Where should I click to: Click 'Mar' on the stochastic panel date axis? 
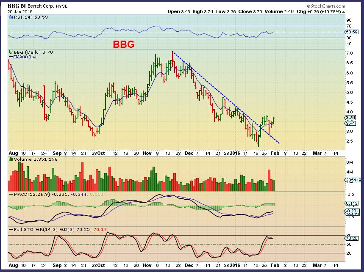tap(317, 265)
